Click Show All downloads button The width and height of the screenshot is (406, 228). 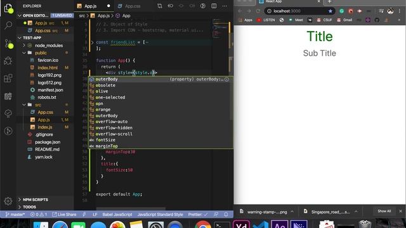[384, 211]
